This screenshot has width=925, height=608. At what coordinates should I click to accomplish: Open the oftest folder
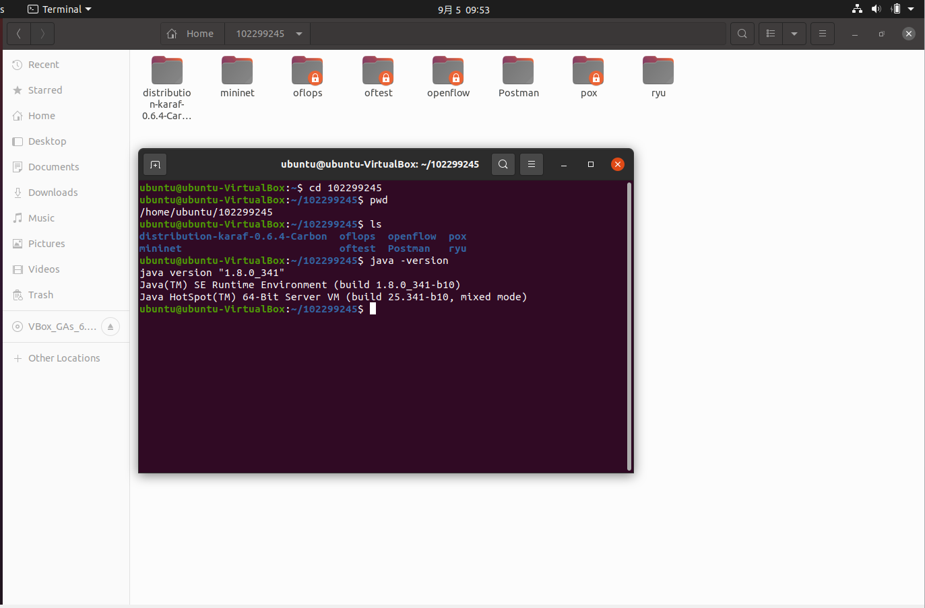click(x=378, y=77)
